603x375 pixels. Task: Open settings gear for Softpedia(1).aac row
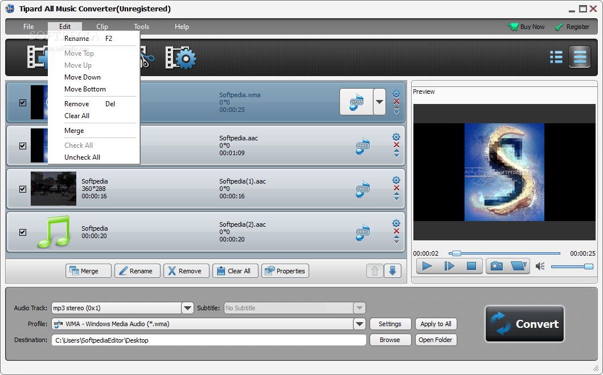click(396, 180)
